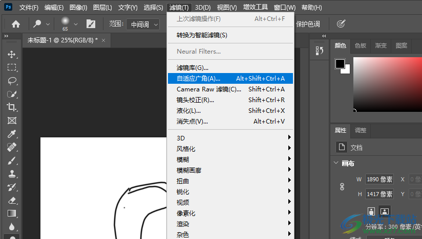Expand the 像素化 submenu

pos(230,213)
